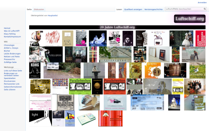Open the Klaus Fehling sidebar link
Image resolution: width=209 pixels, height=131 pixels.
[10, 34]
